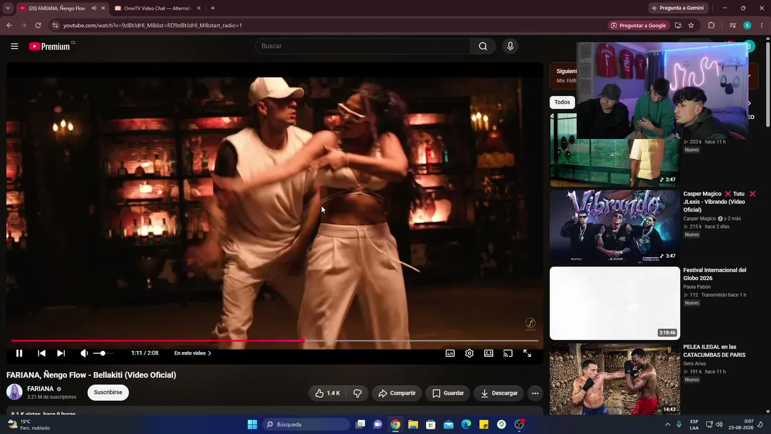Dislike the Bellakiti video
The width and height of the screenshot is (771, 434).
click(x=357, y=393)
